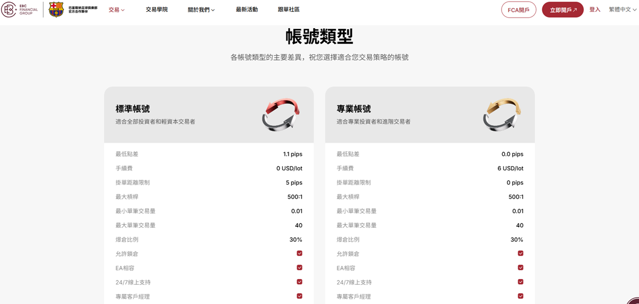Click 專屬客戶經理 checkbox in 專業帳號 card

[x=520, y=296]
